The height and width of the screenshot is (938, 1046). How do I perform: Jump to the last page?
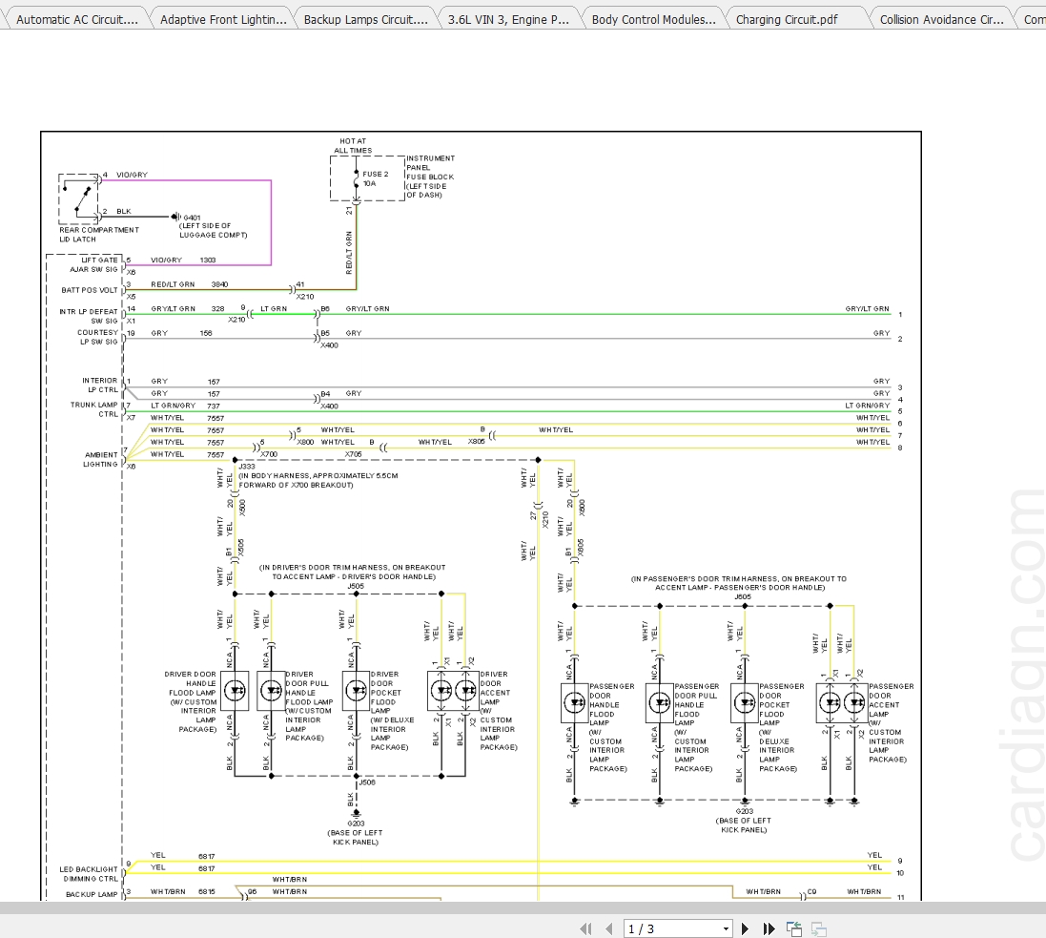[769, 928]
